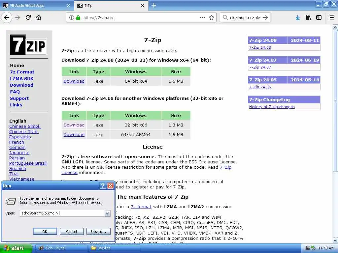Switch language to Japanese

pyautogui.click(x=19, y=153)
